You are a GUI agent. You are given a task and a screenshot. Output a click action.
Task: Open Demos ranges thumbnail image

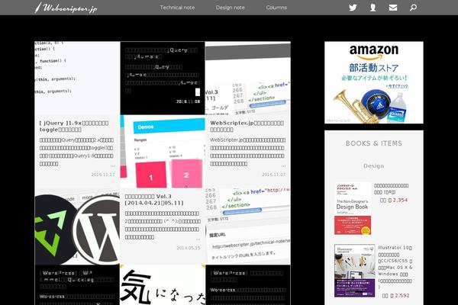click(163, 152)
